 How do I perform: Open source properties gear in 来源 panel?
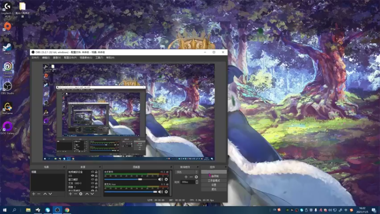81,194
